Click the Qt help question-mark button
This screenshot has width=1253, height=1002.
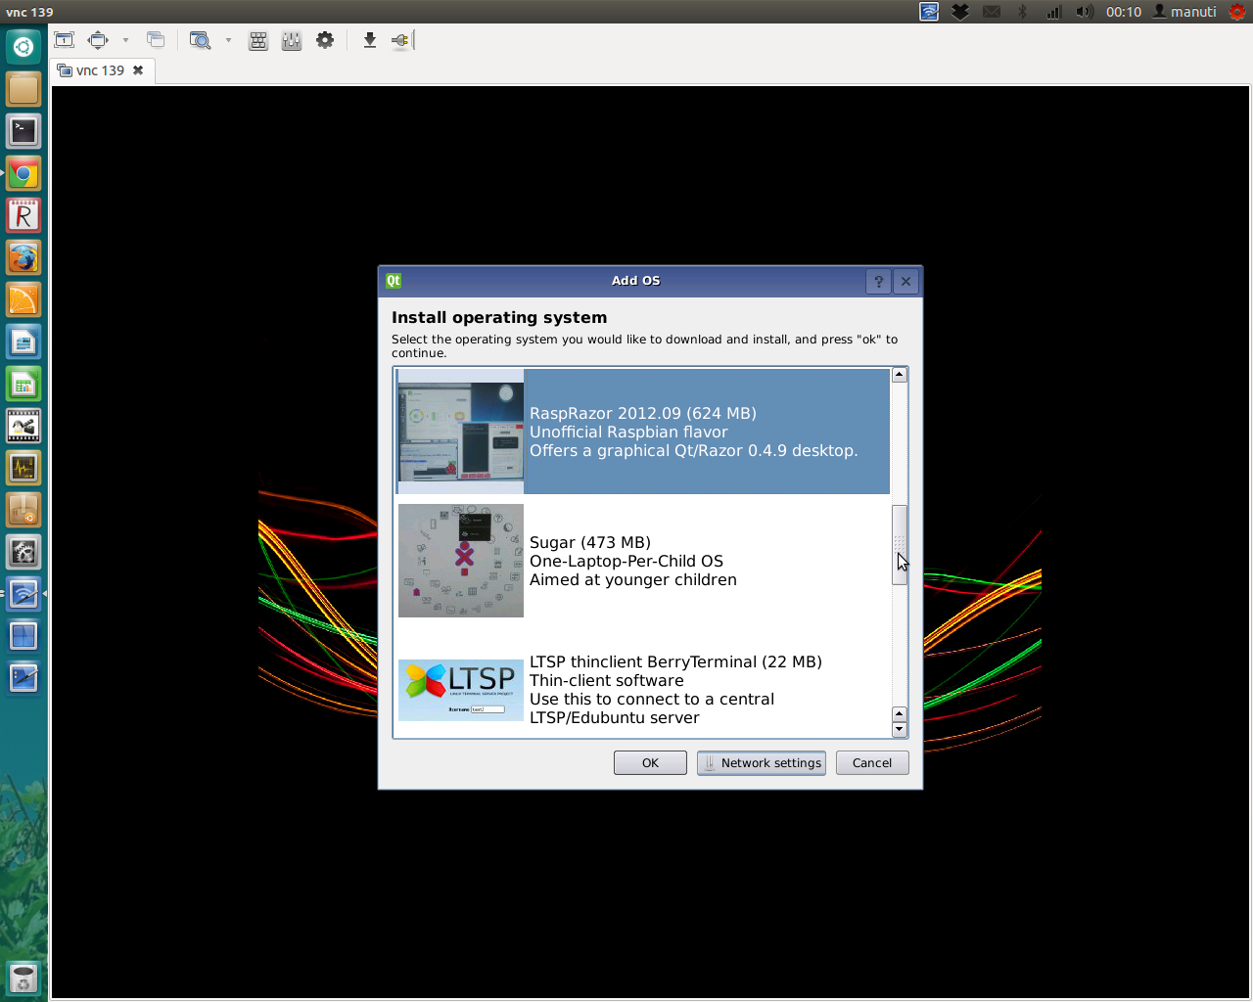point(878,281)
